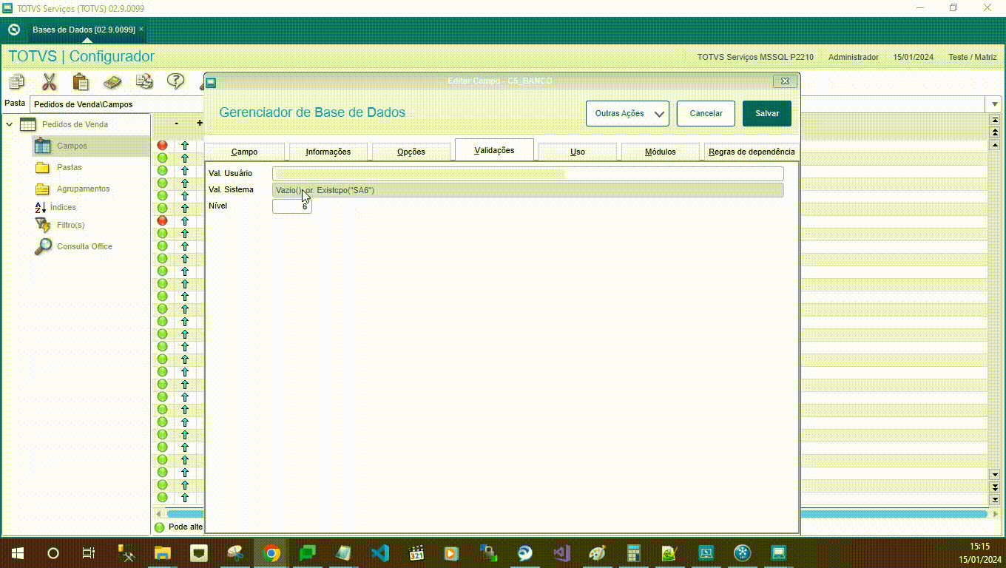1006x568 pixels.
Task: Click the magnifier icon for Consulta Office
Action: coord(43,246)
